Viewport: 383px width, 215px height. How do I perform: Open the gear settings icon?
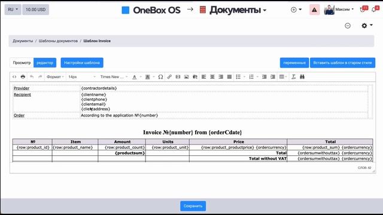point(364,26)
